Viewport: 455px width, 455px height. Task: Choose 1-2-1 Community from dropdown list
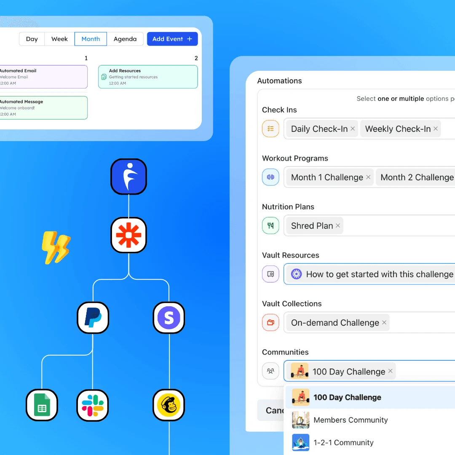[370, 442]
